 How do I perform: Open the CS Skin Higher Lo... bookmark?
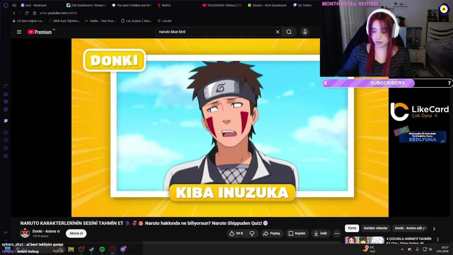(x=28, y=21)
